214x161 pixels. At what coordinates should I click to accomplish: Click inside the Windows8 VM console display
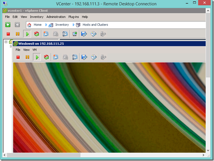(x=109, y=107)
